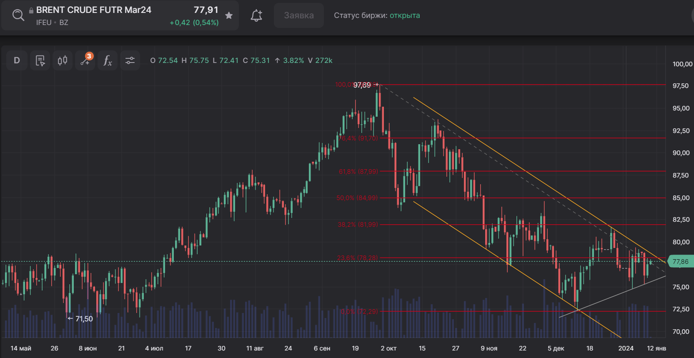694x358 pixels.
Task: Open the chart templates icon
Action: pyautogui.click(x=40, y=60)
